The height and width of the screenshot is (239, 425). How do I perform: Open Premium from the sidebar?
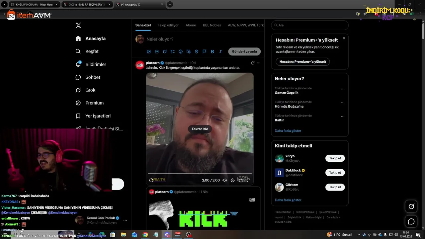pos(89,103)
